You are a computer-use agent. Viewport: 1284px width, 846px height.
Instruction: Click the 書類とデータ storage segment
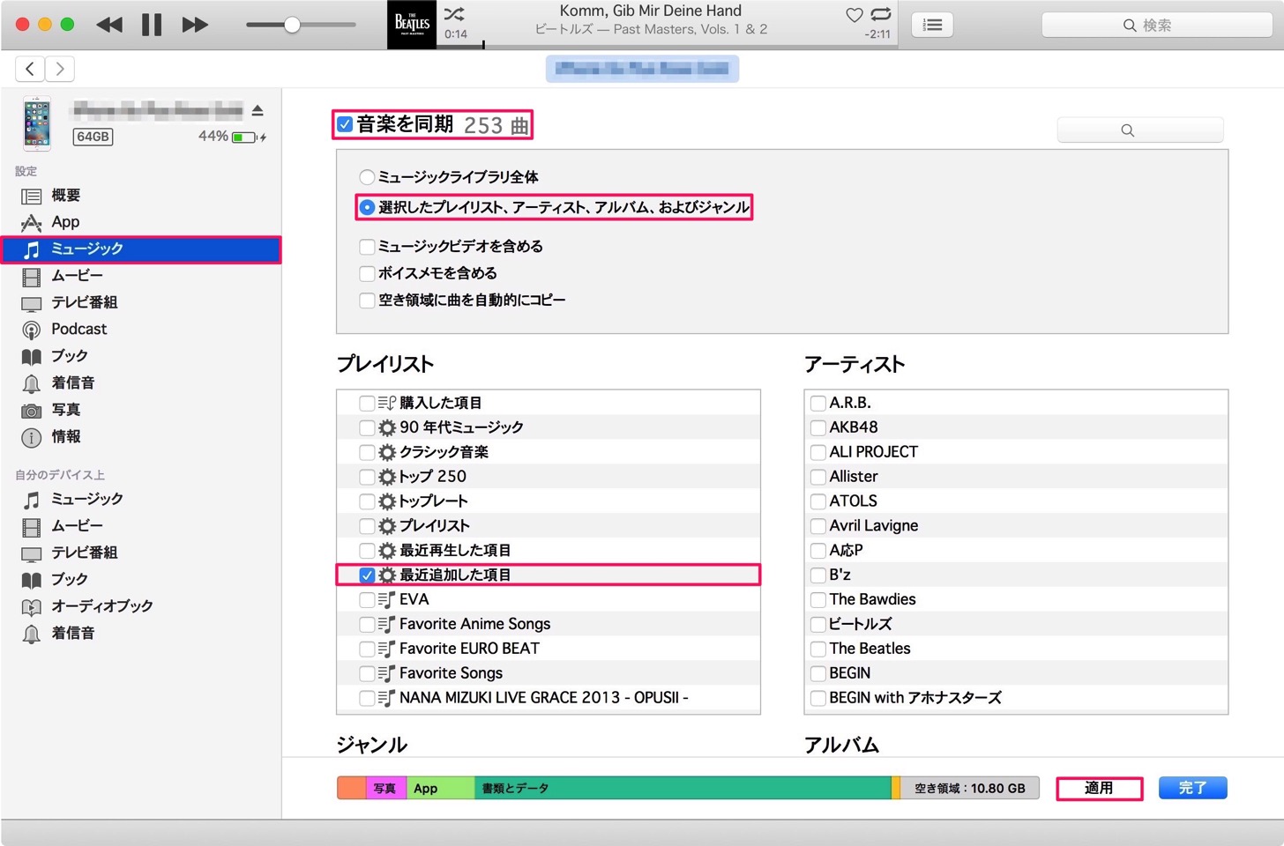[x=683, y=788]
